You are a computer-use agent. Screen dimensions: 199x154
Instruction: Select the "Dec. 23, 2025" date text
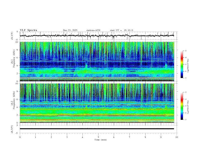click(70, 30)
